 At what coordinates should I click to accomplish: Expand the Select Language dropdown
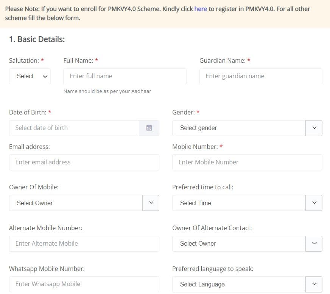coord(238,284)
